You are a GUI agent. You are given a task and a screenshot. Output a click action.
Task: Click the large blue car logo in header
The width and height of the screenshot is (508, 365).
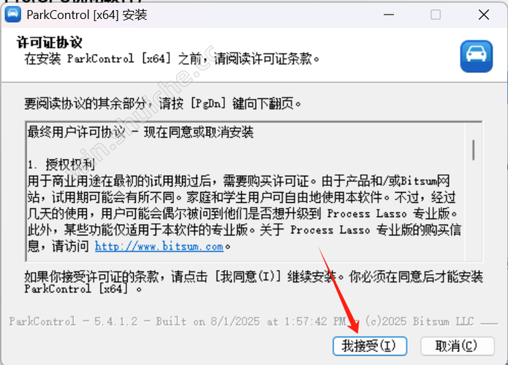[477, 56]
